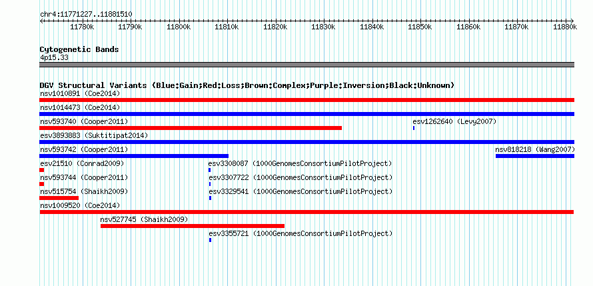Click the chr4:11771227..11881510 coordinate label
This screenshot has width=593, height=286.
coord(86,15)
